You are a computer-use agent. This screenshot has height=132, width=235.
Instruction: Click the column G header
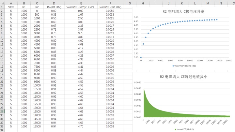129,3
